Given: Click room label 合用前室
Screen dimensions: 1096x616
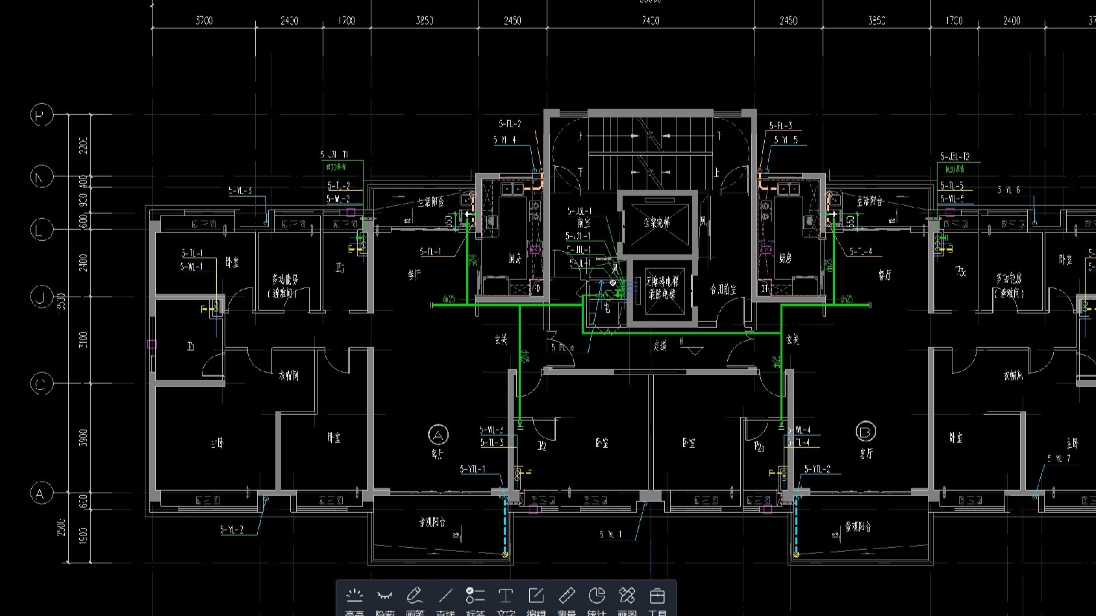Looking at the screenshot, I should coord(723,290).
